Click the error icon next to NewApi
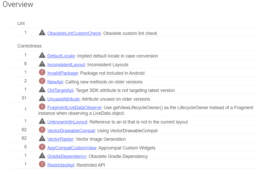This screenshot has height=170, width=260. 42,81
